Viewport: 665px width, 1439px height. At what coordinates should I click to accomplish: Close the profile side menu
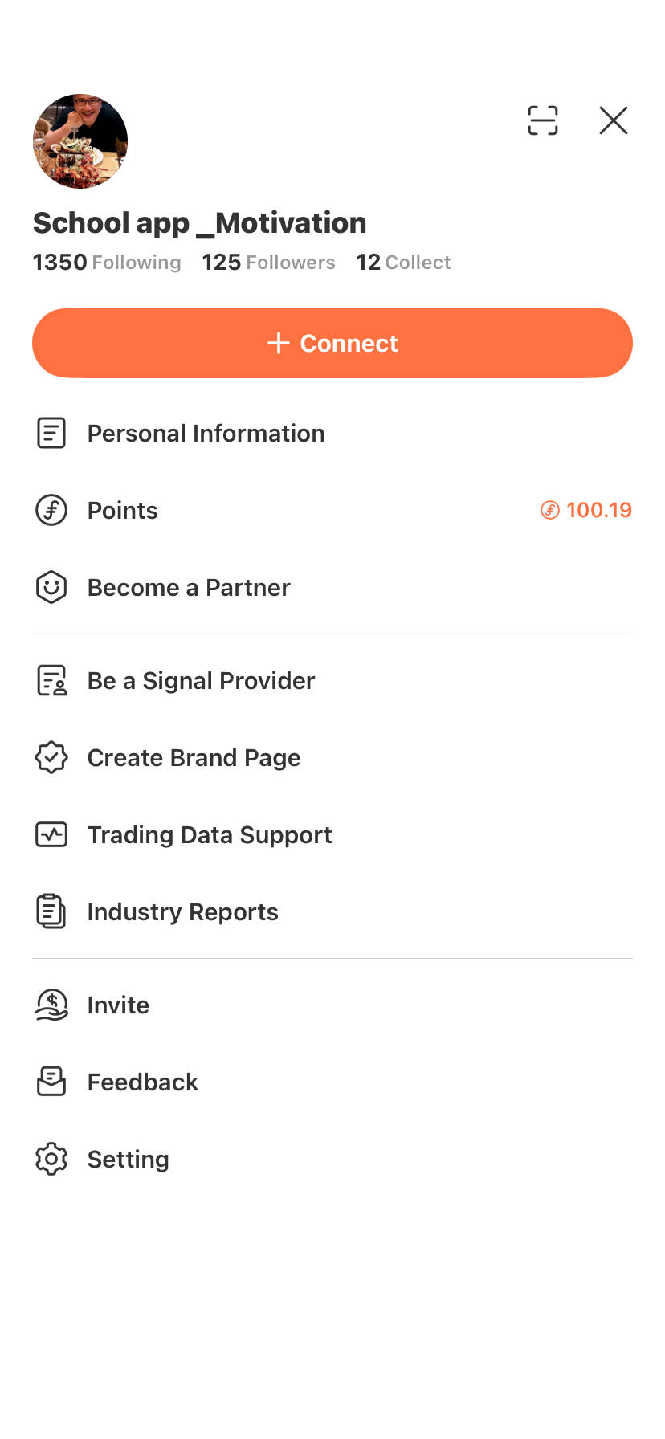614,120
